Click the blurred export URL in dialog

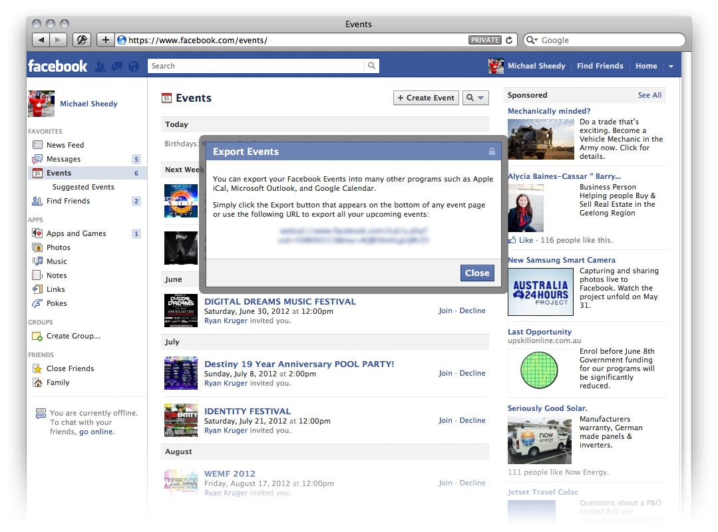tap(353, 235)
